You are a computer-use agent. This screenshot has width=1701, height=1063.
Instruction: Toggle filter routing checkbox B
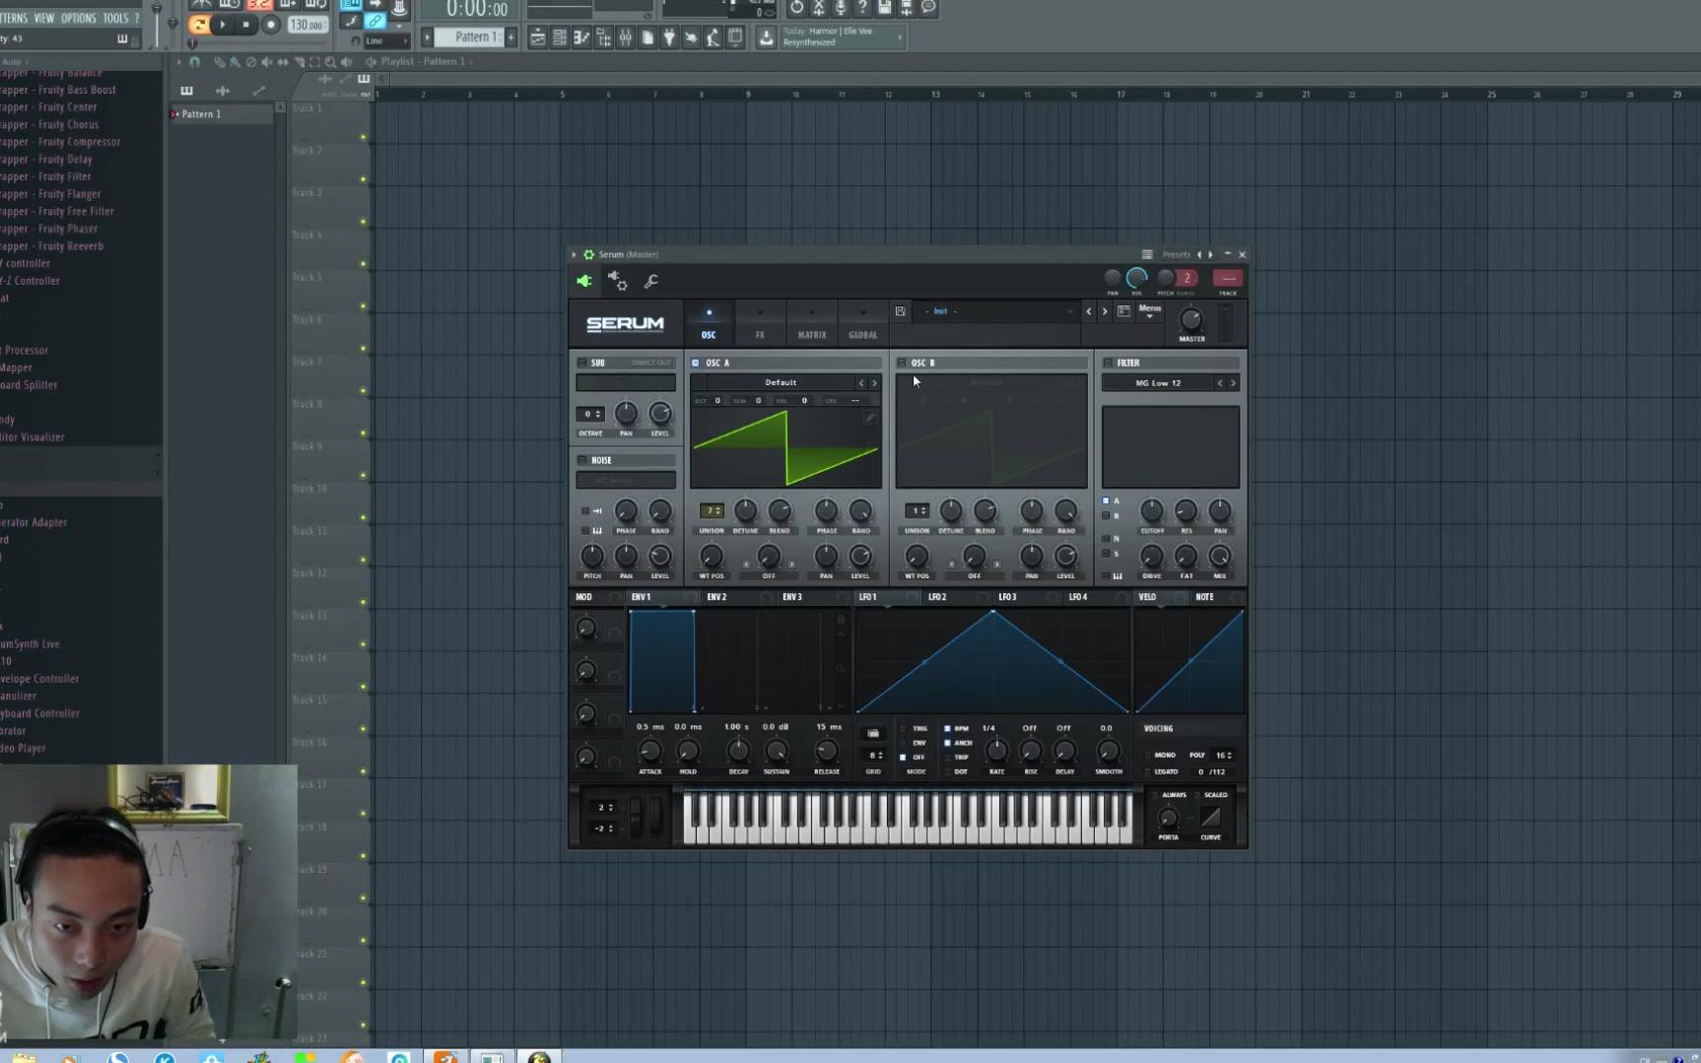(x=1106, y=516)
